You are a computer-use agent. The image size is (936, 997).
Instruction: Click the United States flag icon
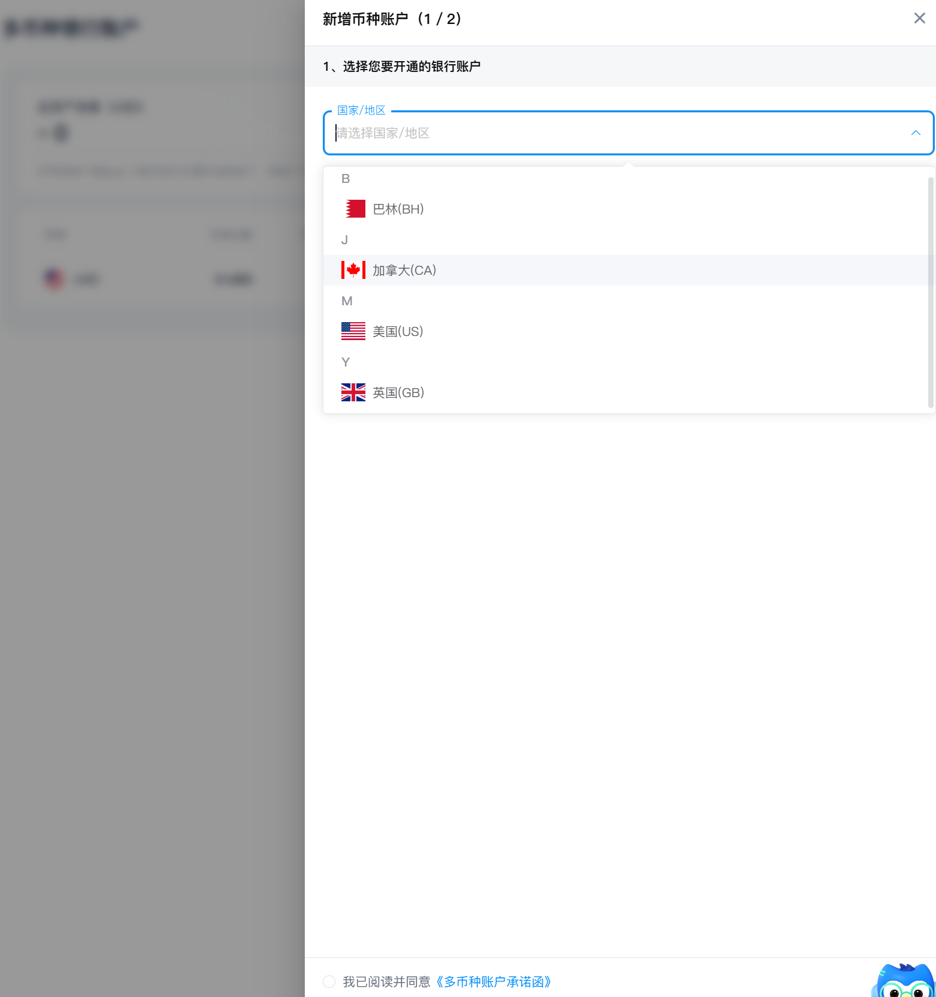pos(353,332)
